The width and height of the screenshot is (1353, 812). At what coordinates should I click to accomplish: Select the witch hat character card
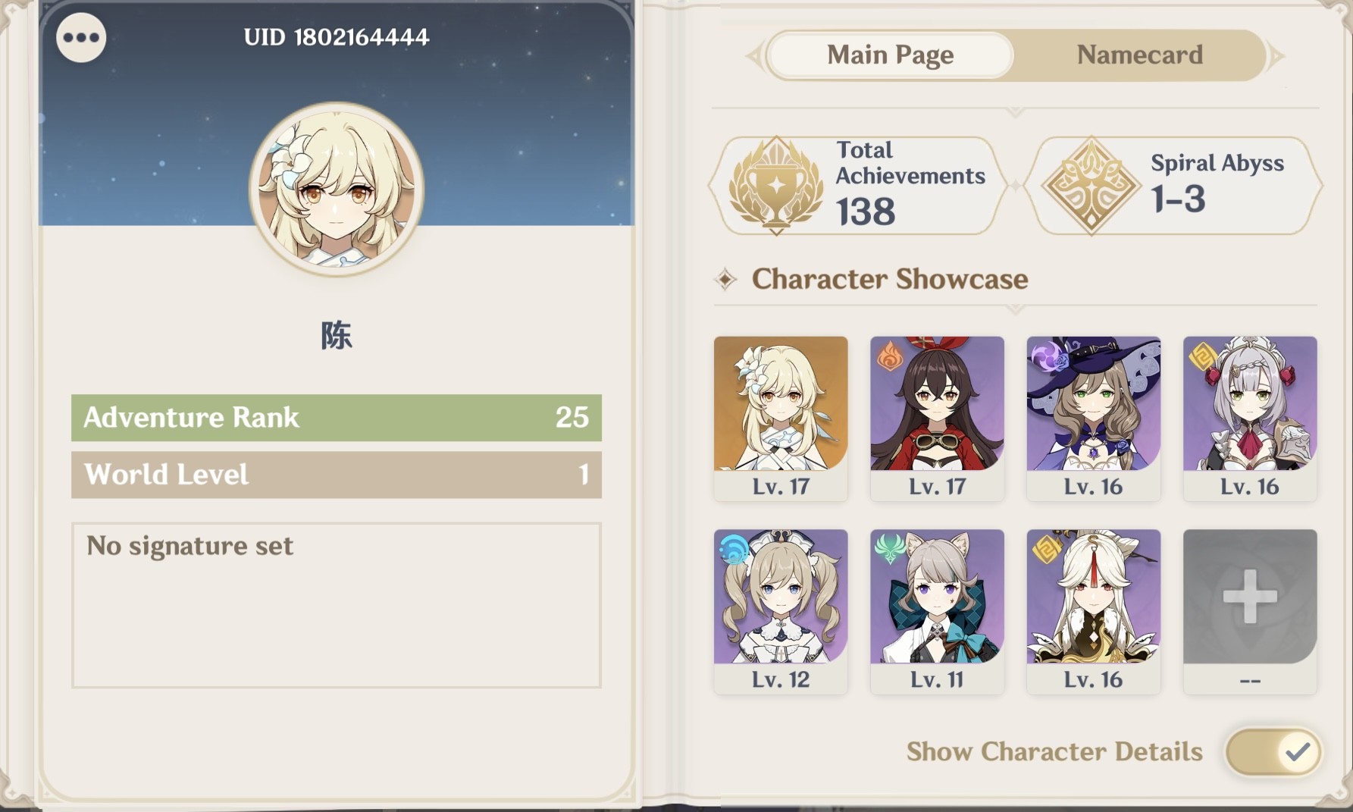(x=1093, y=419)
